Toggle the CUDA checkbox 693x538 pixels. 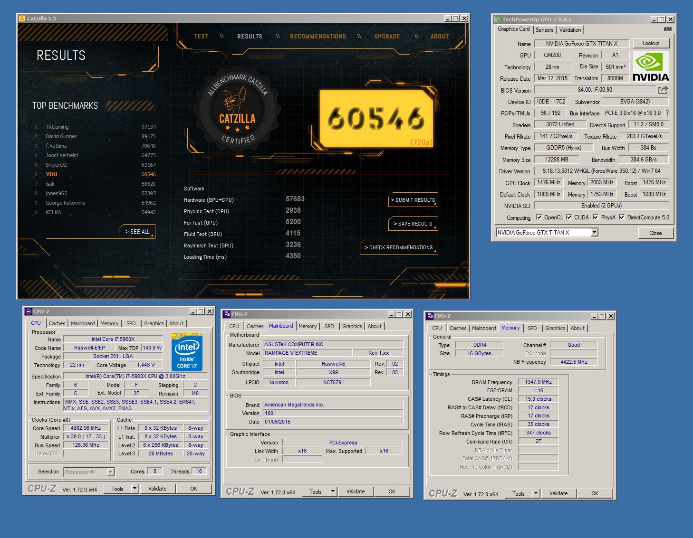(x=569, y=217)
